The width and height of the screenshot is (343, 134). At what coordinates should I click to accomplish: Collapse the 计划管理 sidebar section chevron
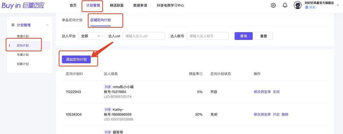(47, 25)
